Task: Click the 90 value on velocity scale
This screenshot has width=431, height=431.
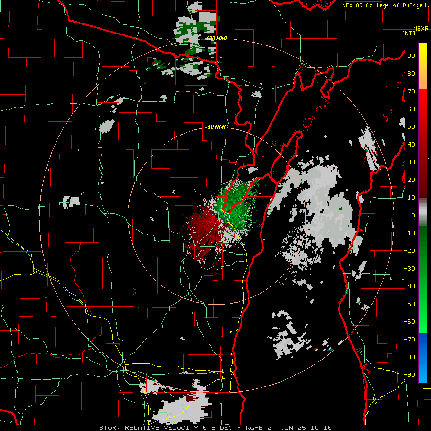Action: [411, 56]
